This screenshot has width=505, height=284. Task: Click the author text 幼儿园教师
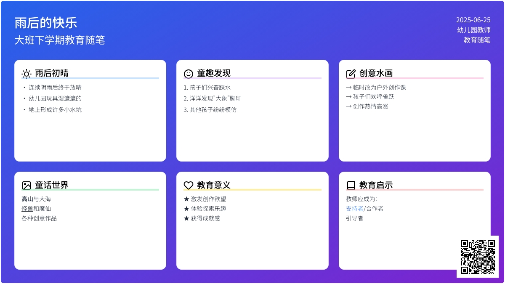pos(474,30)
